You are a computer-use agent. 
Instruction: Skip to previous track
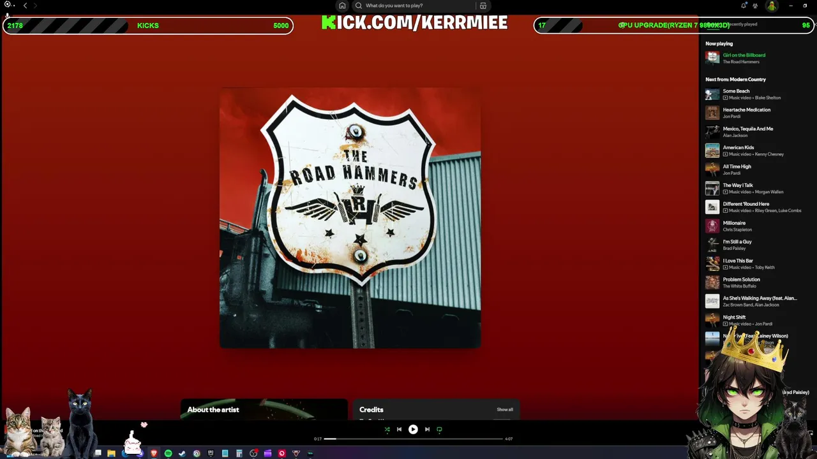(x=399, y=430)
